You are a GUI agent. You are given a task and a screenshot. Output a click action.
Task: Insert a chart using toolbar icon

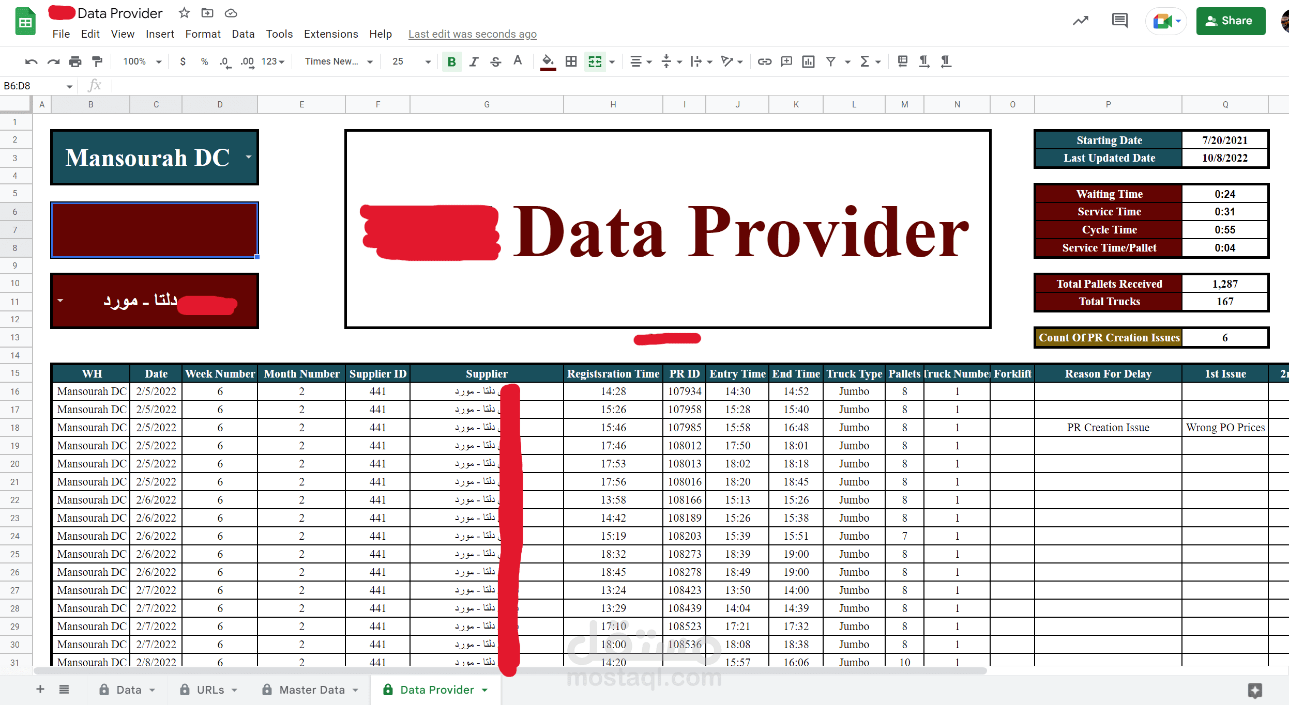tap(808, 62)
